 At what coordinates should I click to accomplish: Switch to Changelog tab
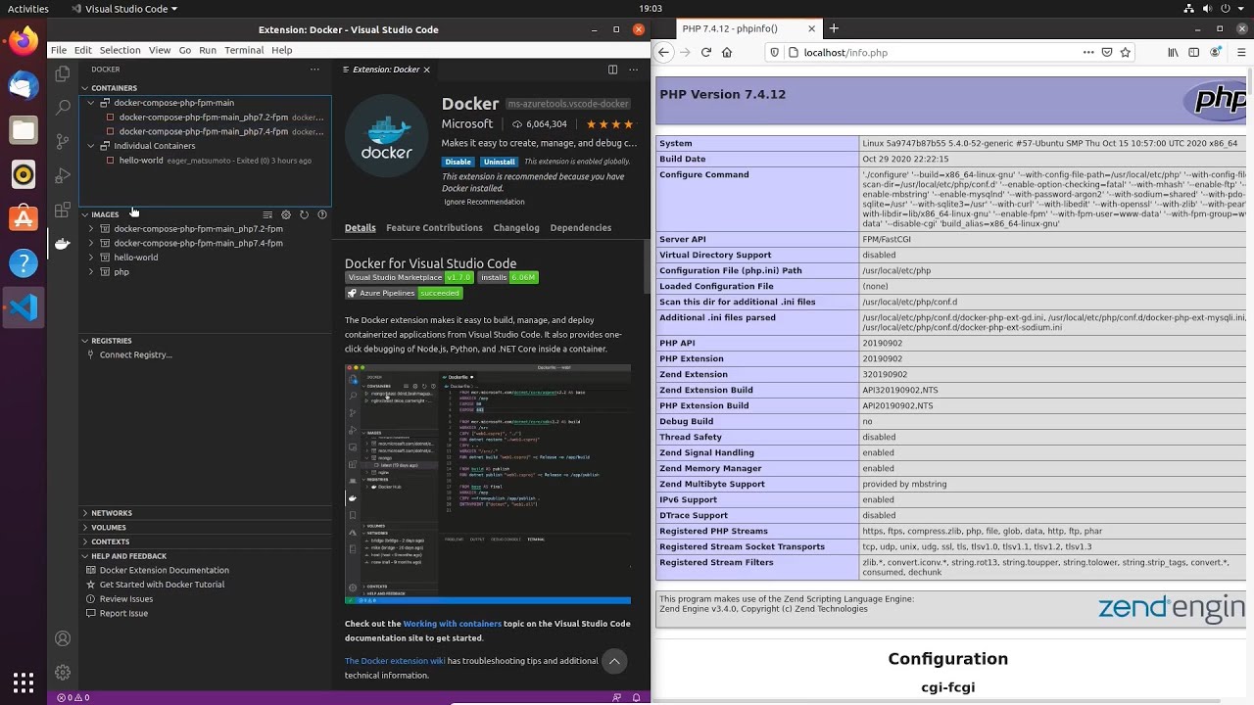click(516, 227)
